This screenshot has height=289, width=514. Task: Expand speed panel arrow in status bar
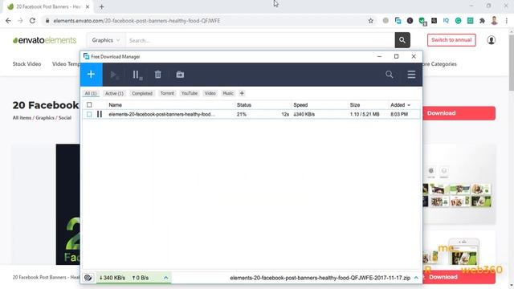coord(166,278)
